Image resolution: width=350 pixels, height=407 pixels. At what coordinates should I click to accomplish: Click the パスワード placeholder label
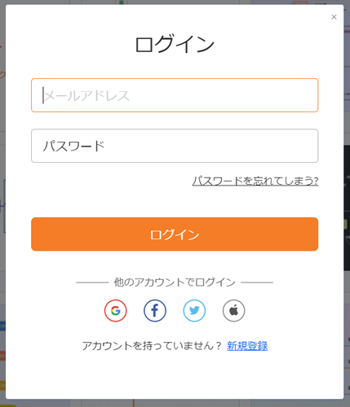(73, 146)
